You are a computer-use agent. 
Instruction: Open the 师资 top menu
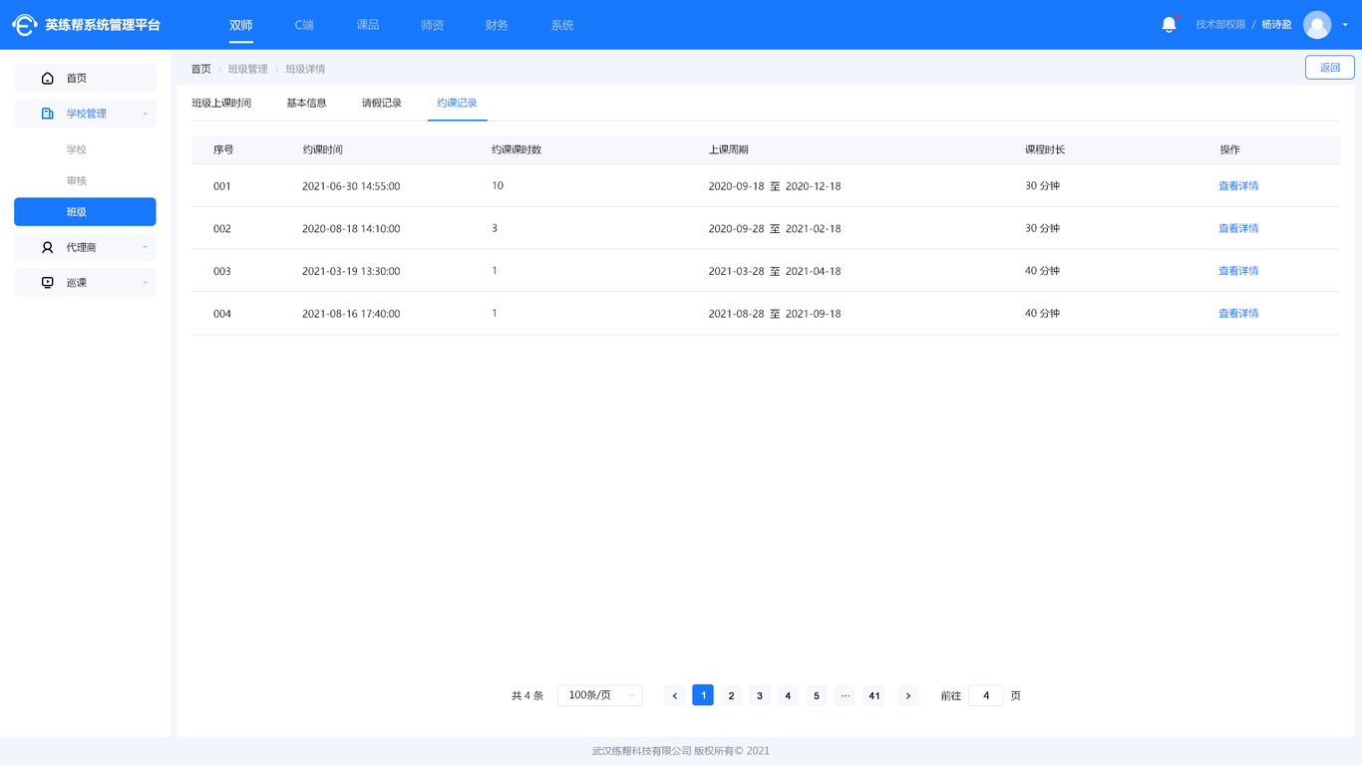point(433,25)
